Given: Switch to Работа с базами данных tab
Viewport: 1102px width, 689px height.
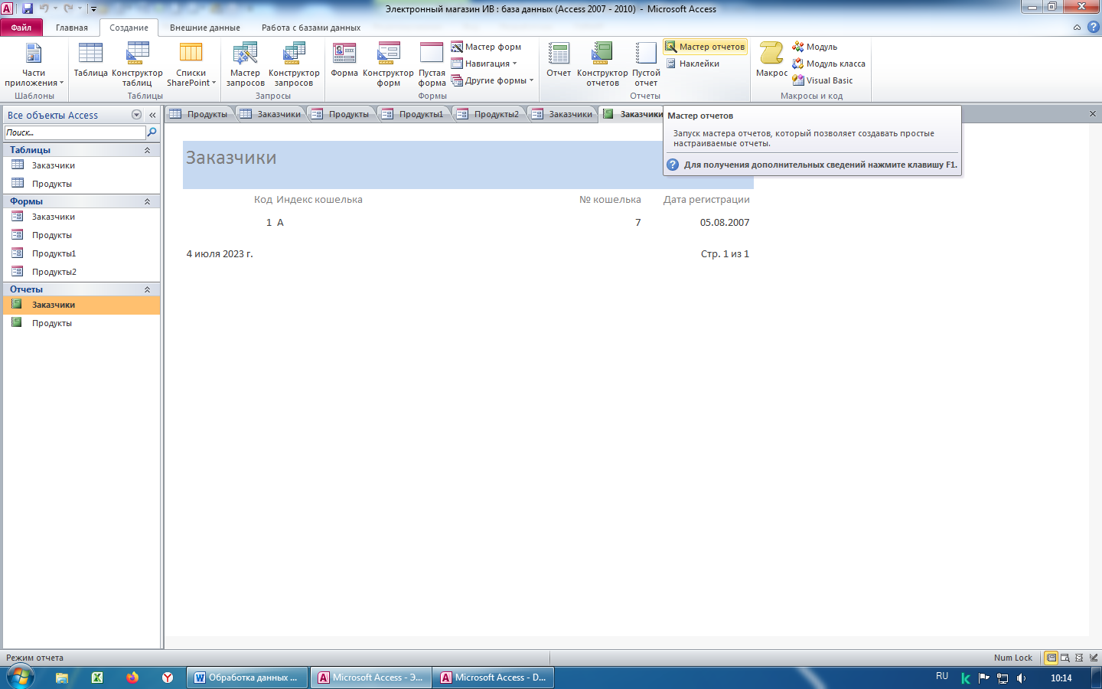Looking at the screenshot, I should click(x=311, y=28).
